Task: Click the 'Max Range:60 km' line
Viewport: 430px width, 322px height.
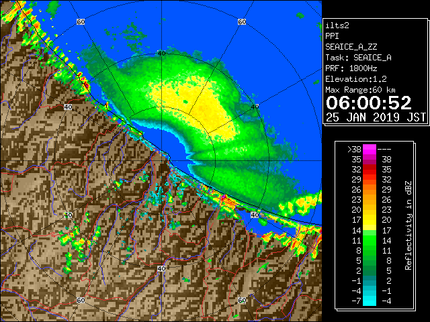Action: click(x=360, y=90)
